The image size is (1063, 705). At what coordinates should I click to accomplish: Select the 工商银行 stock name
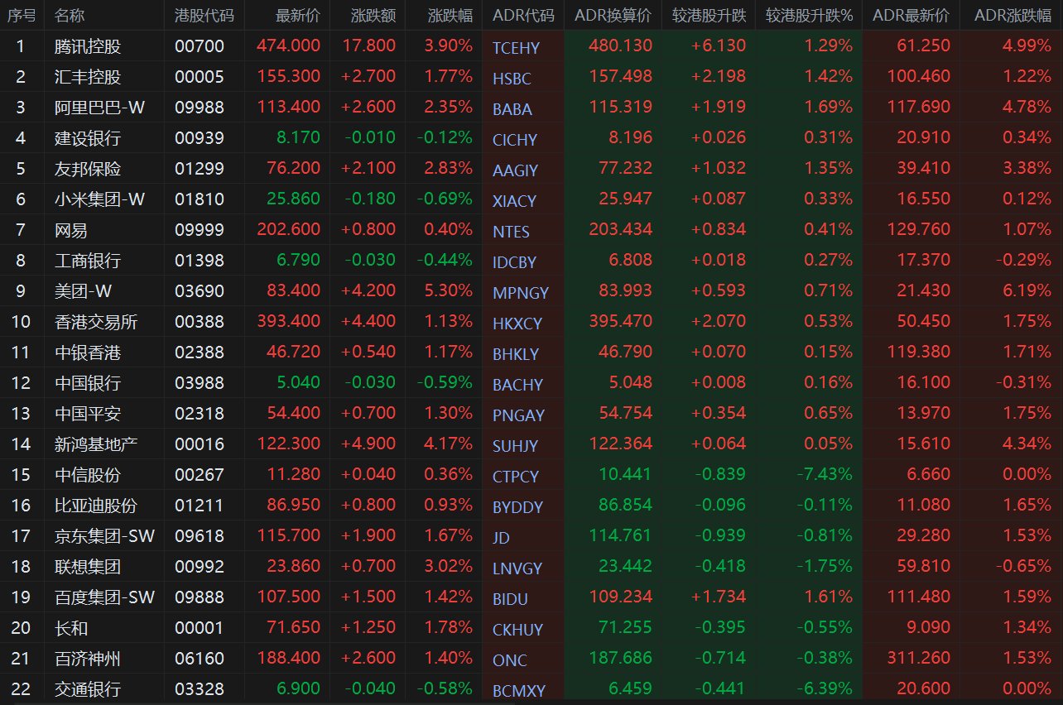click(88, 261)
